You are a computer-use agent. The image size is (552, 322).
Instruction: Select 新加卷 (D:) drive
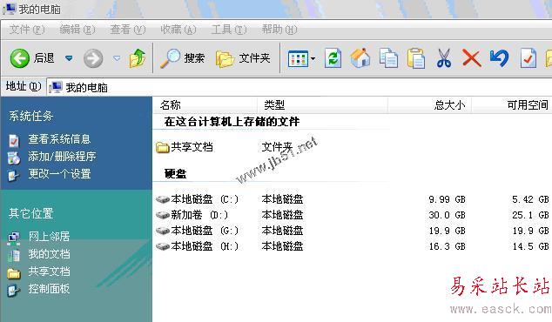pyautogui.click(x=192, y=215)
